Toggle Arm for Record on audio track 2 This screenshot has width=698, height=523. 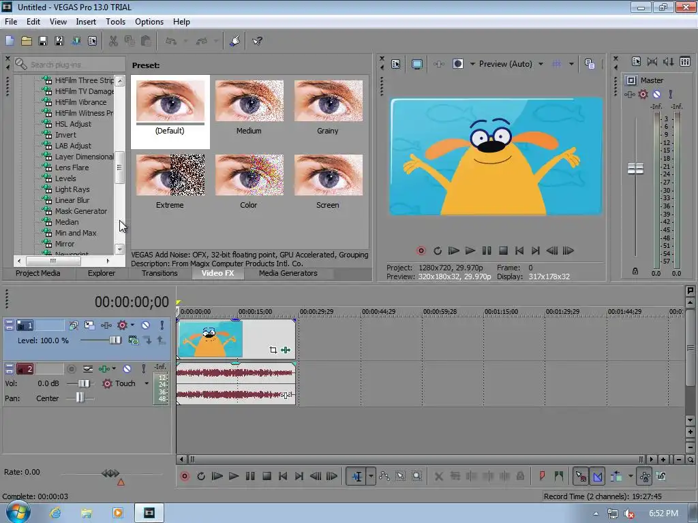tap(71, 368)
